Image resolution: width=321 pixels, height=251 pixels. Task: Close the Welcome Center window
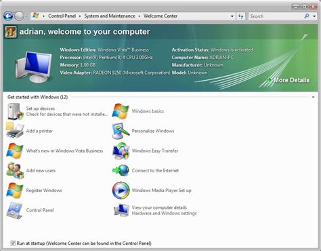(313, 7)
